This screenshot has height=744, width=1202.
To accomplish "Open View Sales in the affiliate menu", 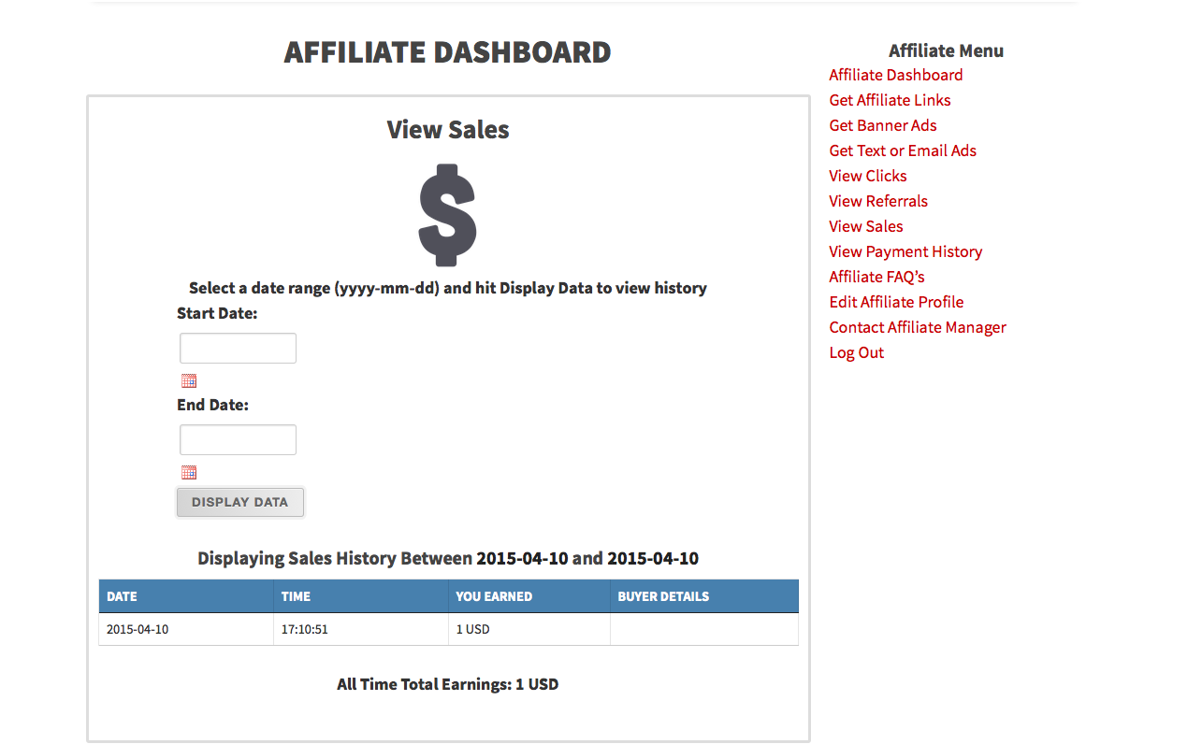I will [x=866, y=226].
